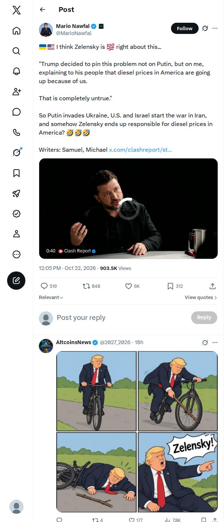Open the Grok icon in sidebar
The height and width of the screenshot is (522, 224).
(16, 152)
